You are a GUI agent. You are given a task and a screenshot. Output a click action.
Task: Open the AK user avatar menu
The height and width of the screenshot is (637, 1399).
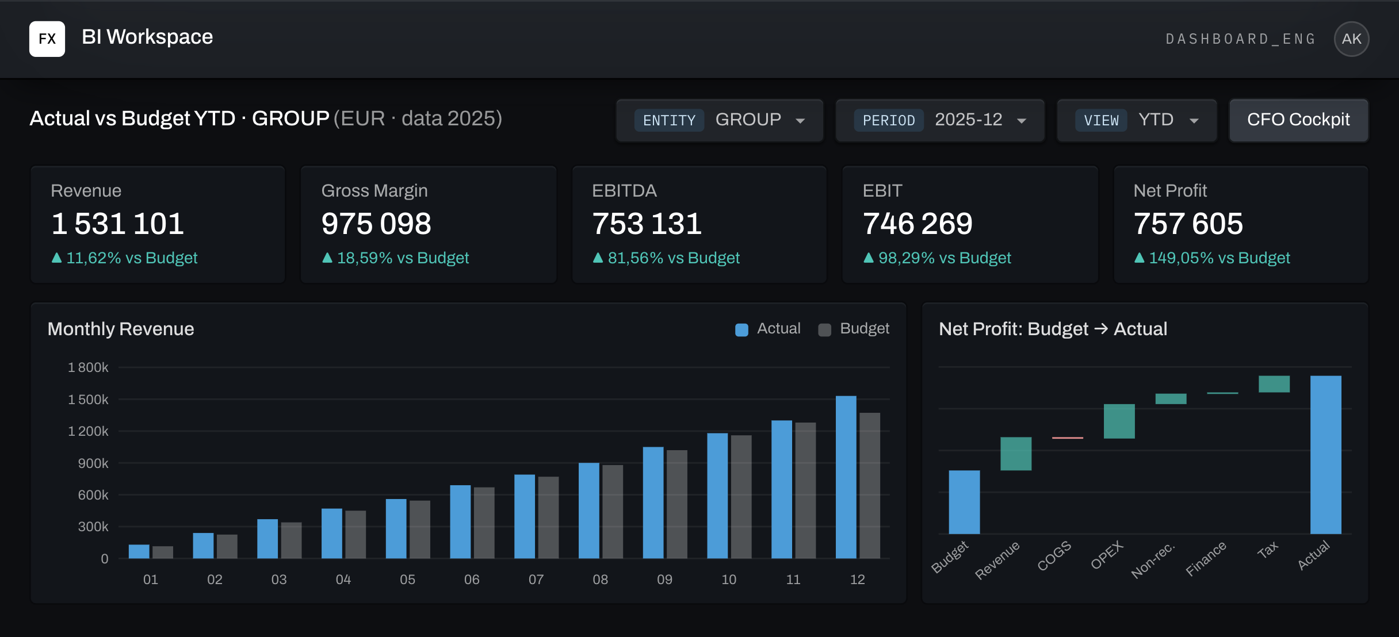point(1351,39)
